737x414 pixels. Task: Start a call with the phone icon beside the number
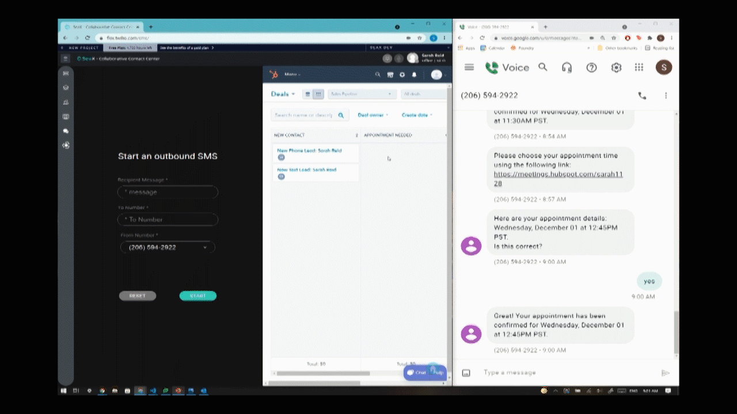tap(643, 95)
